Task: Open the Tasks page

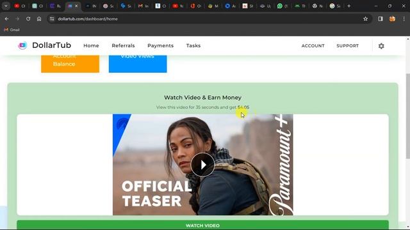Action: pyautogui.click(x=193, y=45)
